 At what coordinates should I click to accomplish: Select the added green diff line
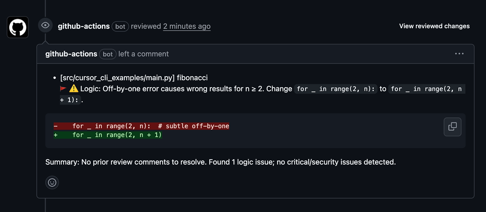[108, 135]
